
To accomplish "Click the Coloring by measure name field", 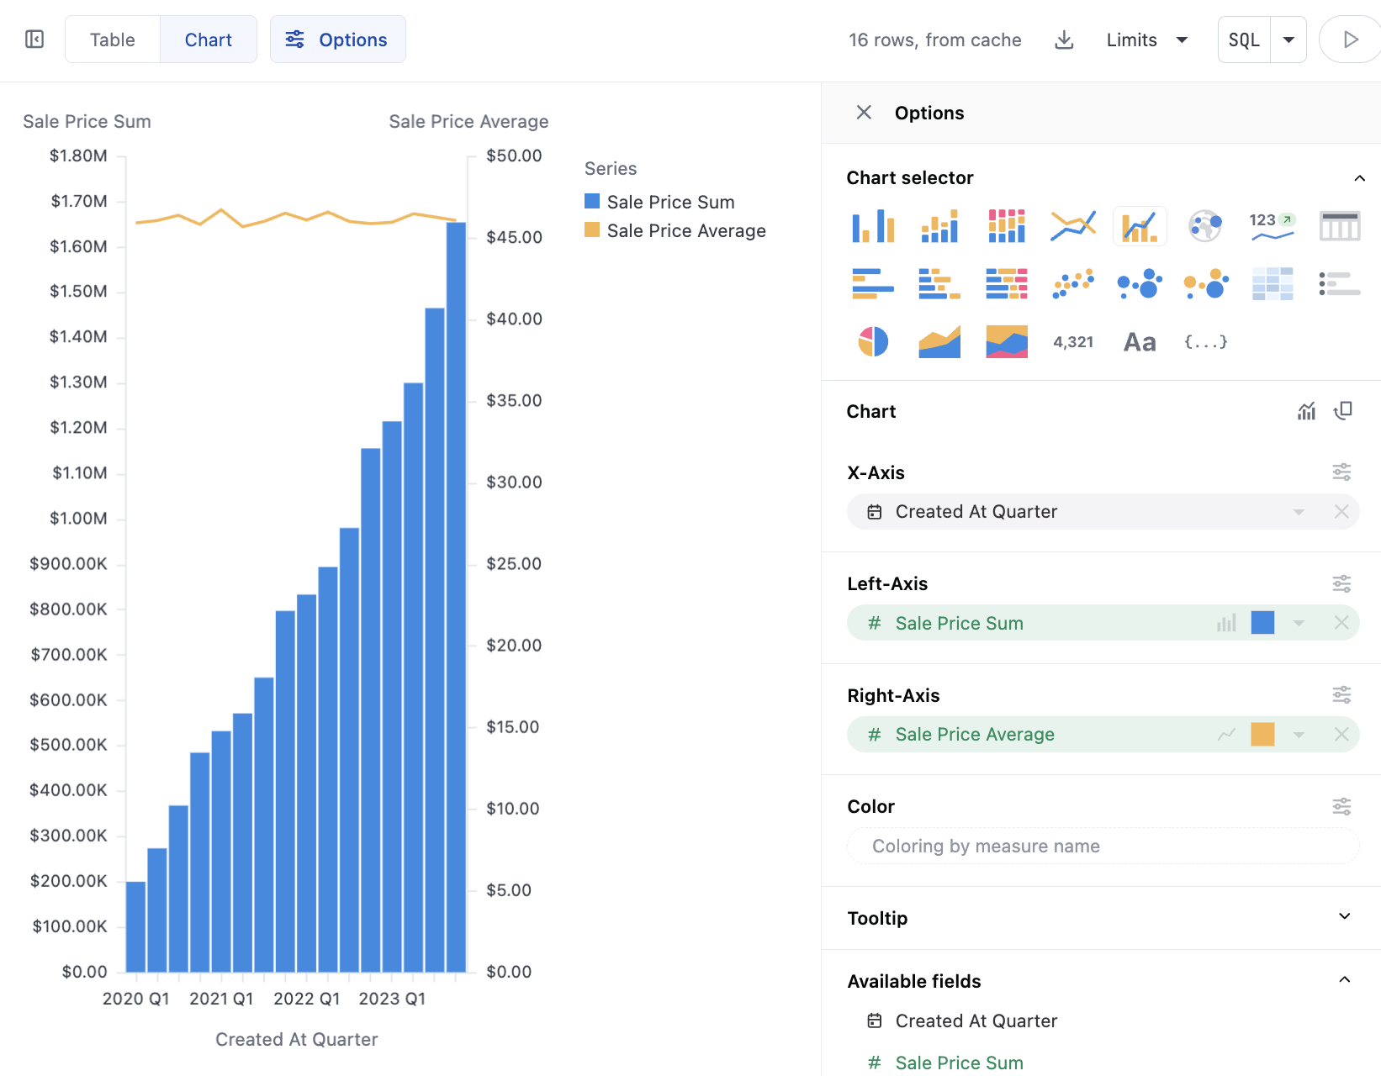I will click(x=1103, y=846).
